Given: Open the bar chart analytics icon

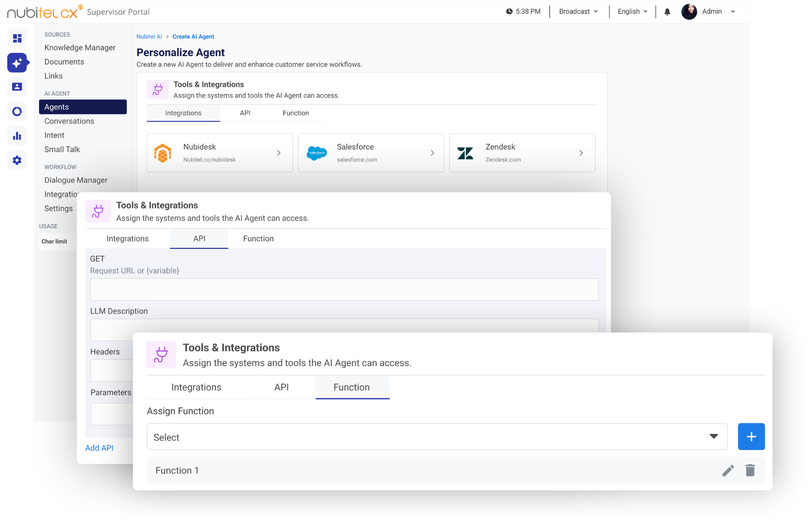Looking at the screenshot, I should (17, 136).
